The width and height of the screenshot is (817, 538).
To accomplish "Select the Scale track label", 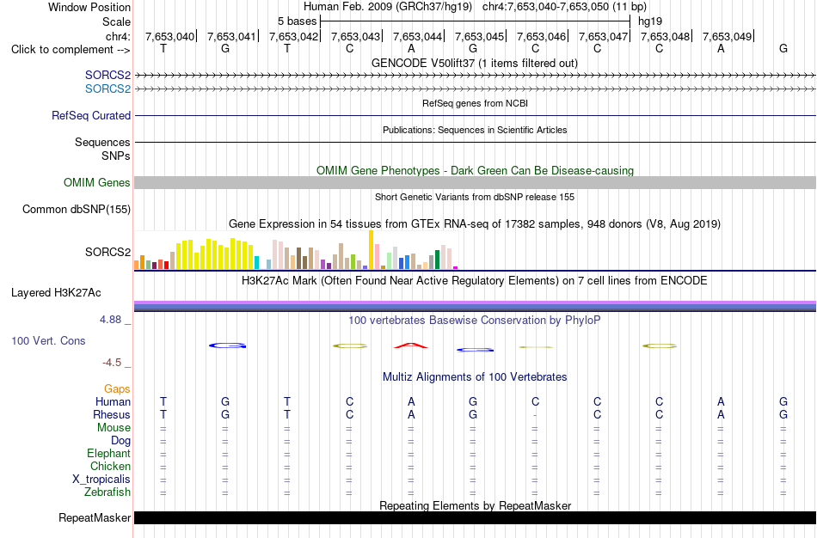I will pos(116,21).
